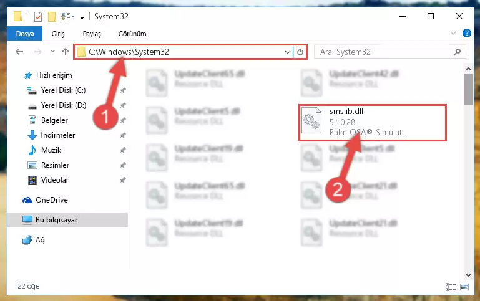Open recent locations dropdown arrow
This screenshot has width=480, height=301.
(x=52, y=52)
